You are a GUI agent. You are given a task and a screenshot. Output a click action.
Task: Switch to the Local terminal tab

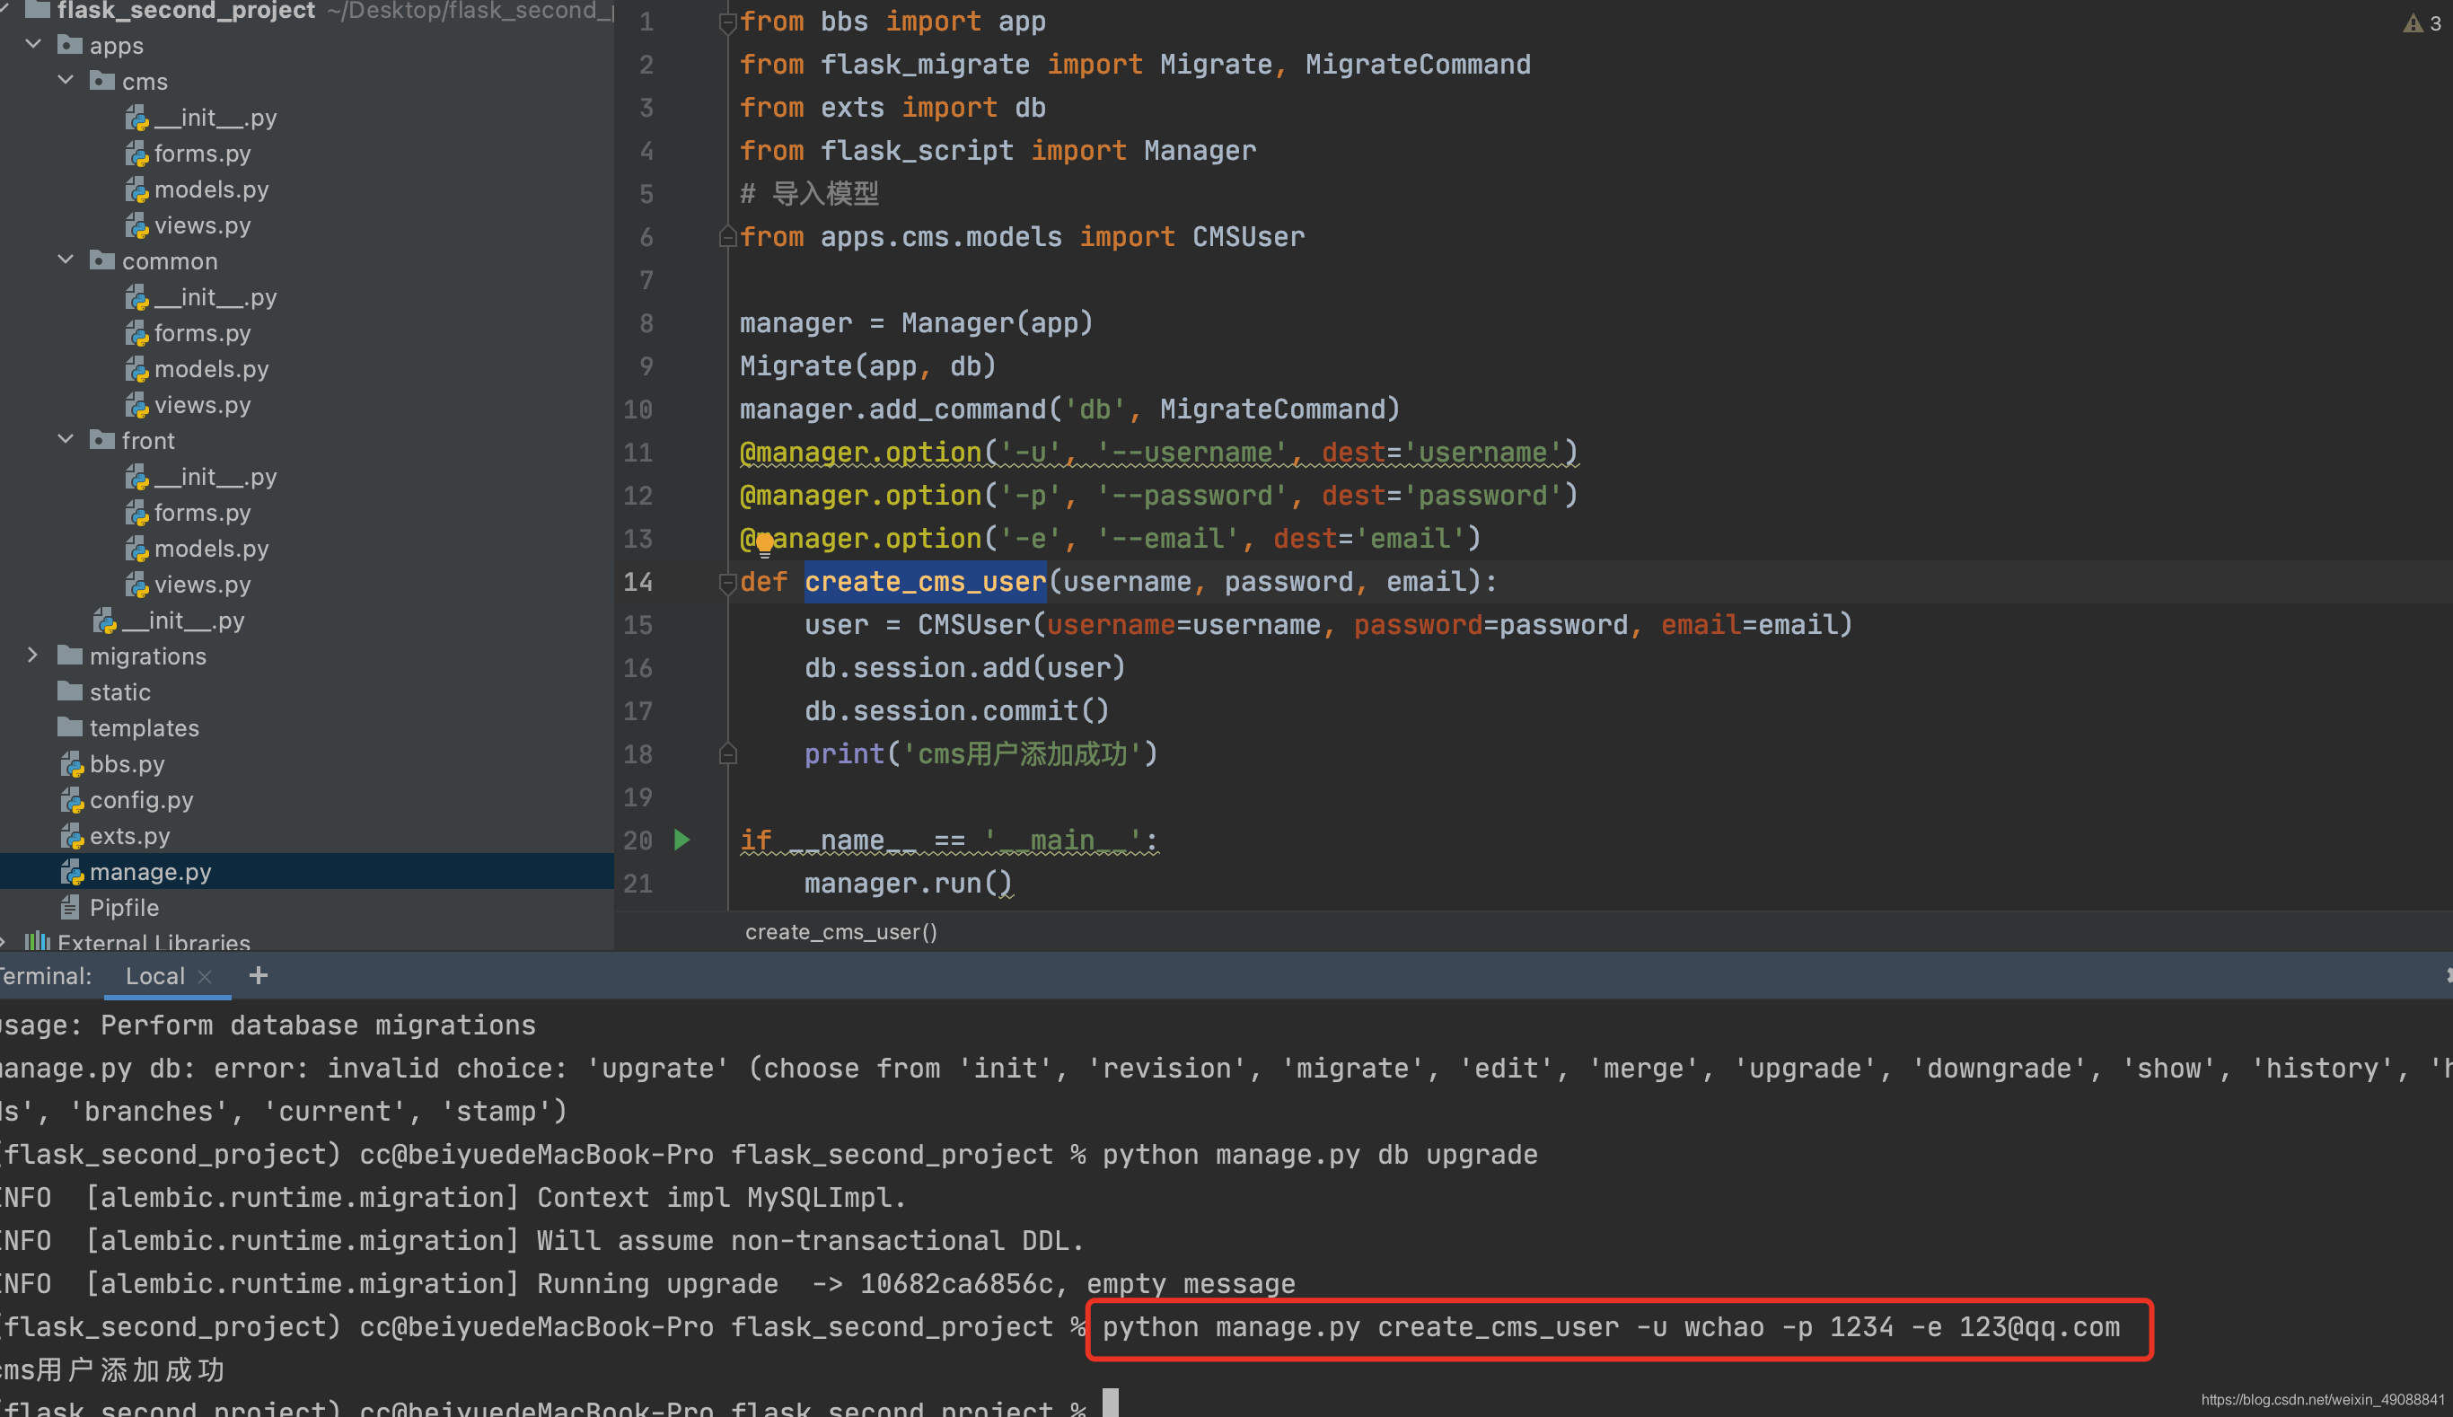[x=154, y=976]
